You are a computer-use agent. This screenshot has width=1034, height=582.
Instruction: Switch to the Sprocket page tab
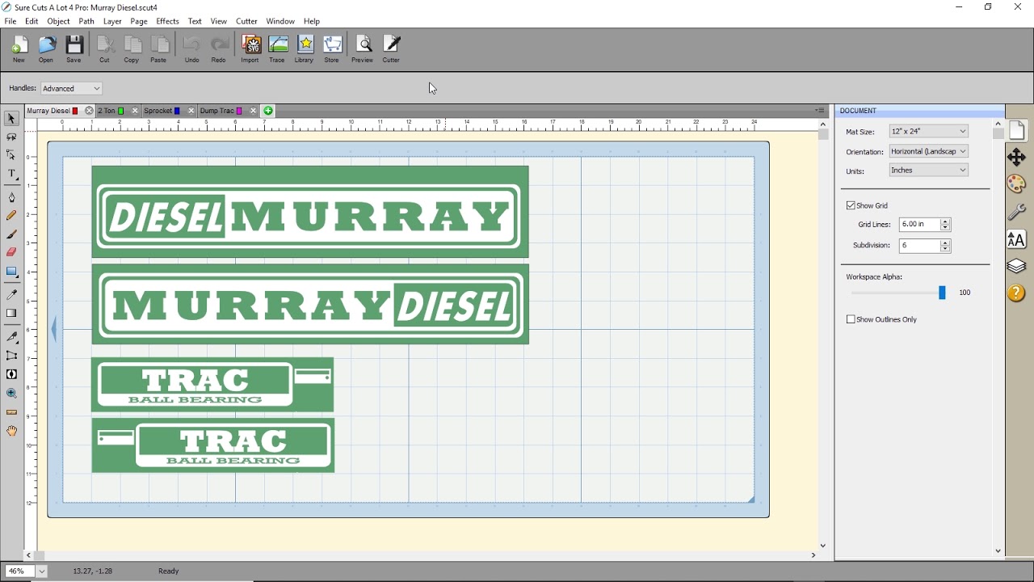[162, 111]
